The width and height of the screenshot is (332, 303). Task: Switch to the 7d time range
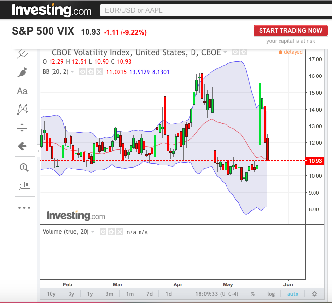[150, 294]
